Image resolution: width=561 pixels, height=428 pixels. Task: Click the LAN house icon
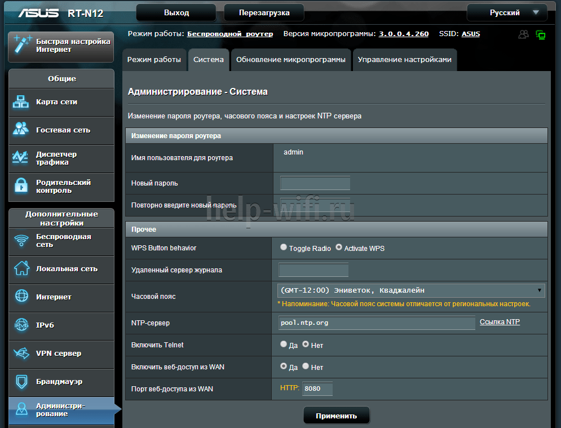(21, 269)
